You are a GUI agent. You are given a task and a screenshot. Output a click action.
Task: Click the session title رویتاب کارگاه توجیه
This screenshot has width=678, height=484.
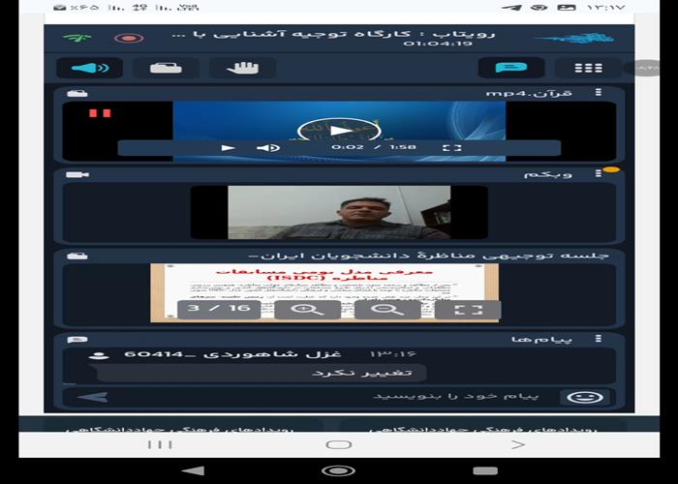(x=333, y=34)
